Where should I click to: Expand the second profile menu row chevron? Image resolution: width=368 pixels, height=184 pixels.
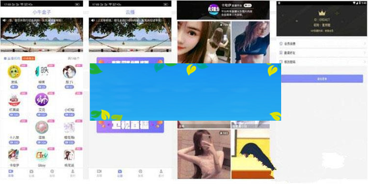[x=365, y=53]
